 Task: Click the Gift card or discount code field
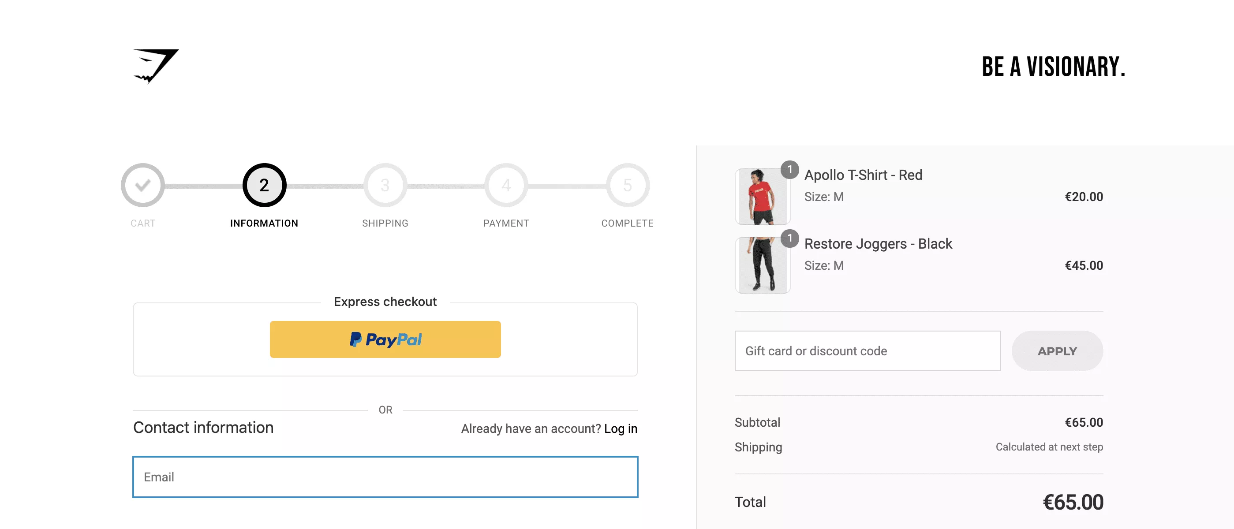(866, 350)
